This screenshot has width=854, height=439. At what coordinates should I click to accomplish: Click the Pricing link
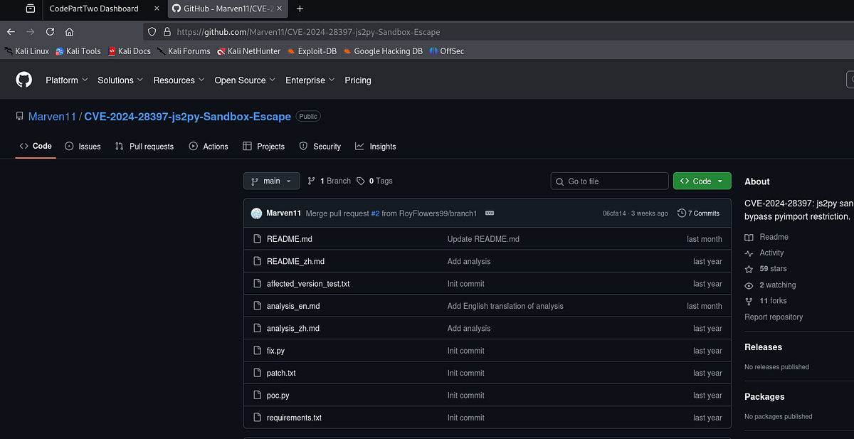pos(358,80)
